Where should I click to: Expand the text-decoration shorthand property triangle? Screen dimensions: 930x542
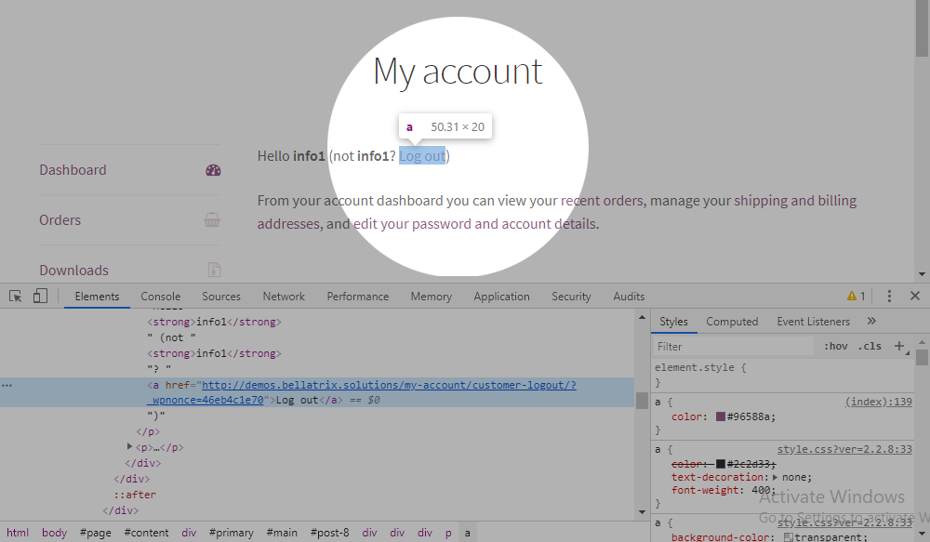click(x=776, y=477)
